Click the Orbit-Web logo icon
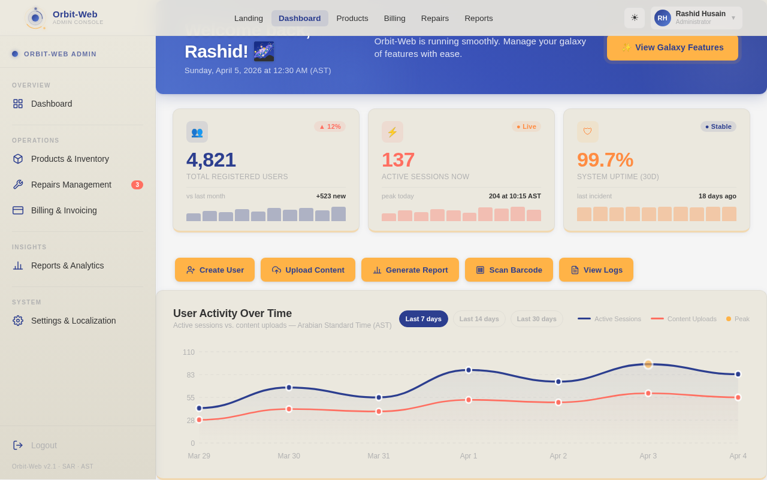 click(35, 18)
